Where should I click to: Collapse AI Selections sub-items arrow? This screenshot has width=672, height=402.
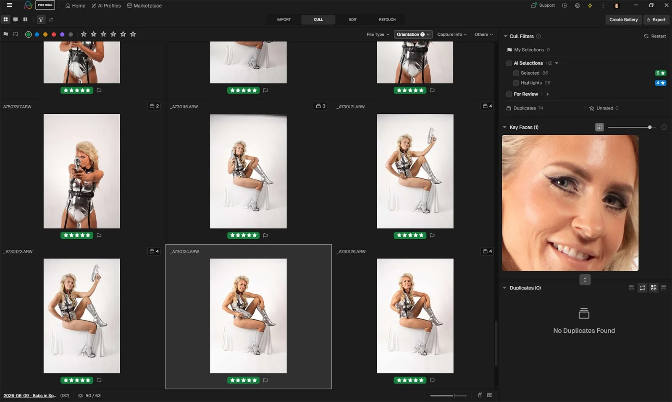(556, 63)
